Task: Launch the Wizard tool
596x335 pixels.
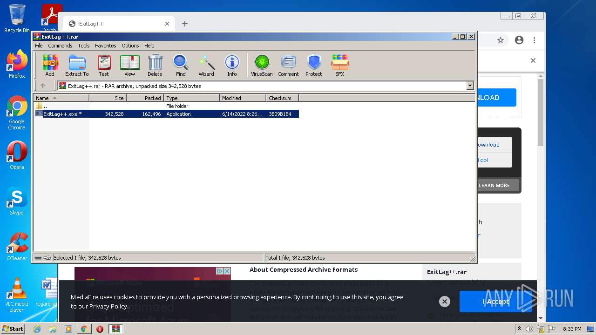Action: (x=206, y=66)
